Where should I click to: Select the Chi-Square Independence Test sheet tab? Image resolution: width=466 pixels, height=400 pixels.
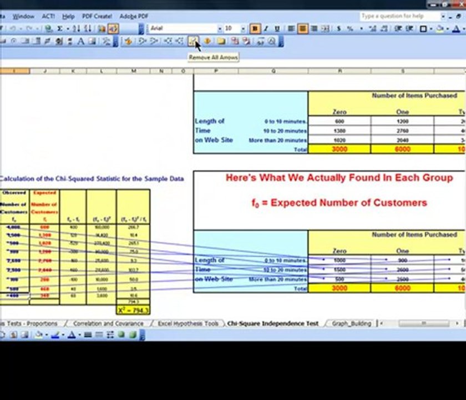click(x=272, y=323)
